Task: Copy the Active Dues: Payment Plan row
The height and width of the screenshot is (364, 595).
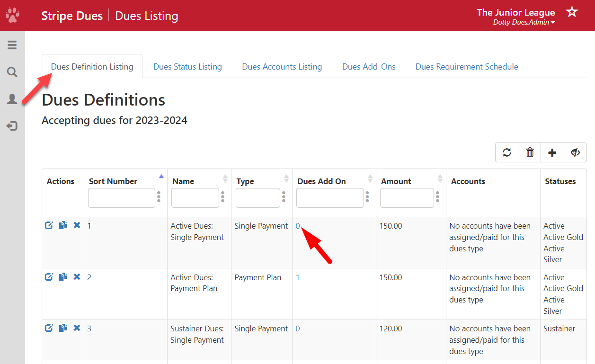Action: 62,277
